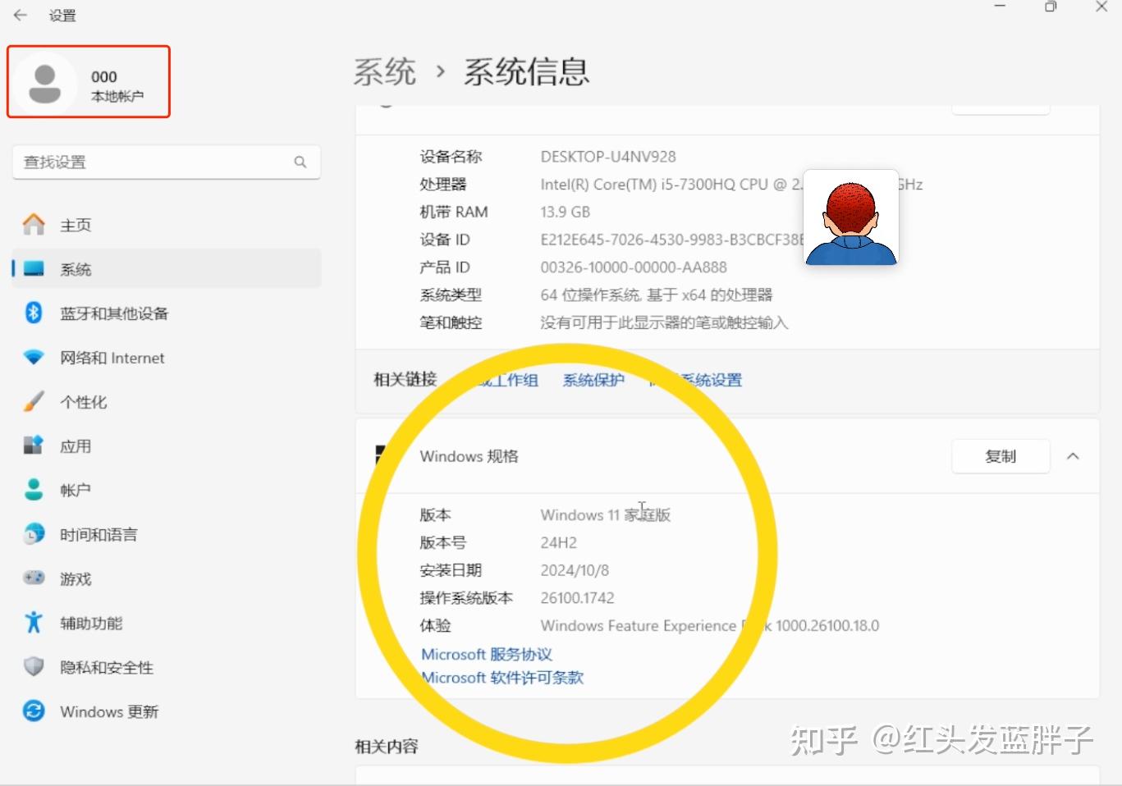The height and width of the screenshot is (786, 1122).
Task: Click the 安装日期 label
Action: coord(451,570)
